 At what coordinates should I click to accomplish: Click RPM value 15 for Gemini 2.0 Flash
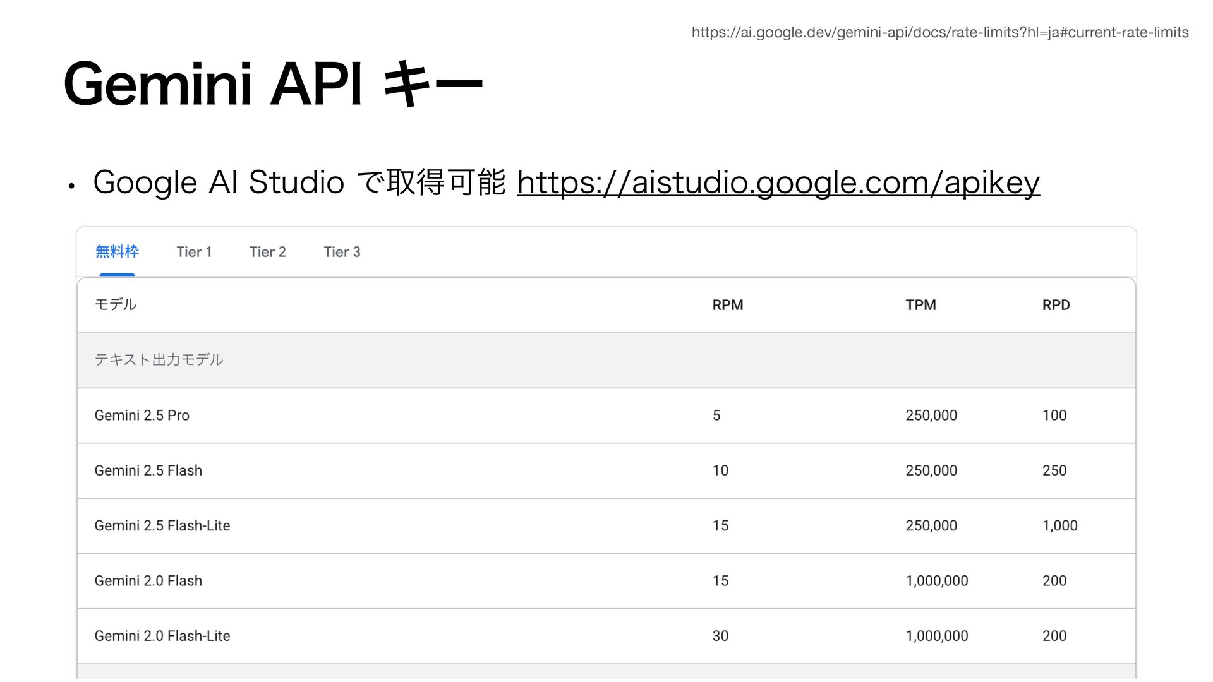point(720,581)
